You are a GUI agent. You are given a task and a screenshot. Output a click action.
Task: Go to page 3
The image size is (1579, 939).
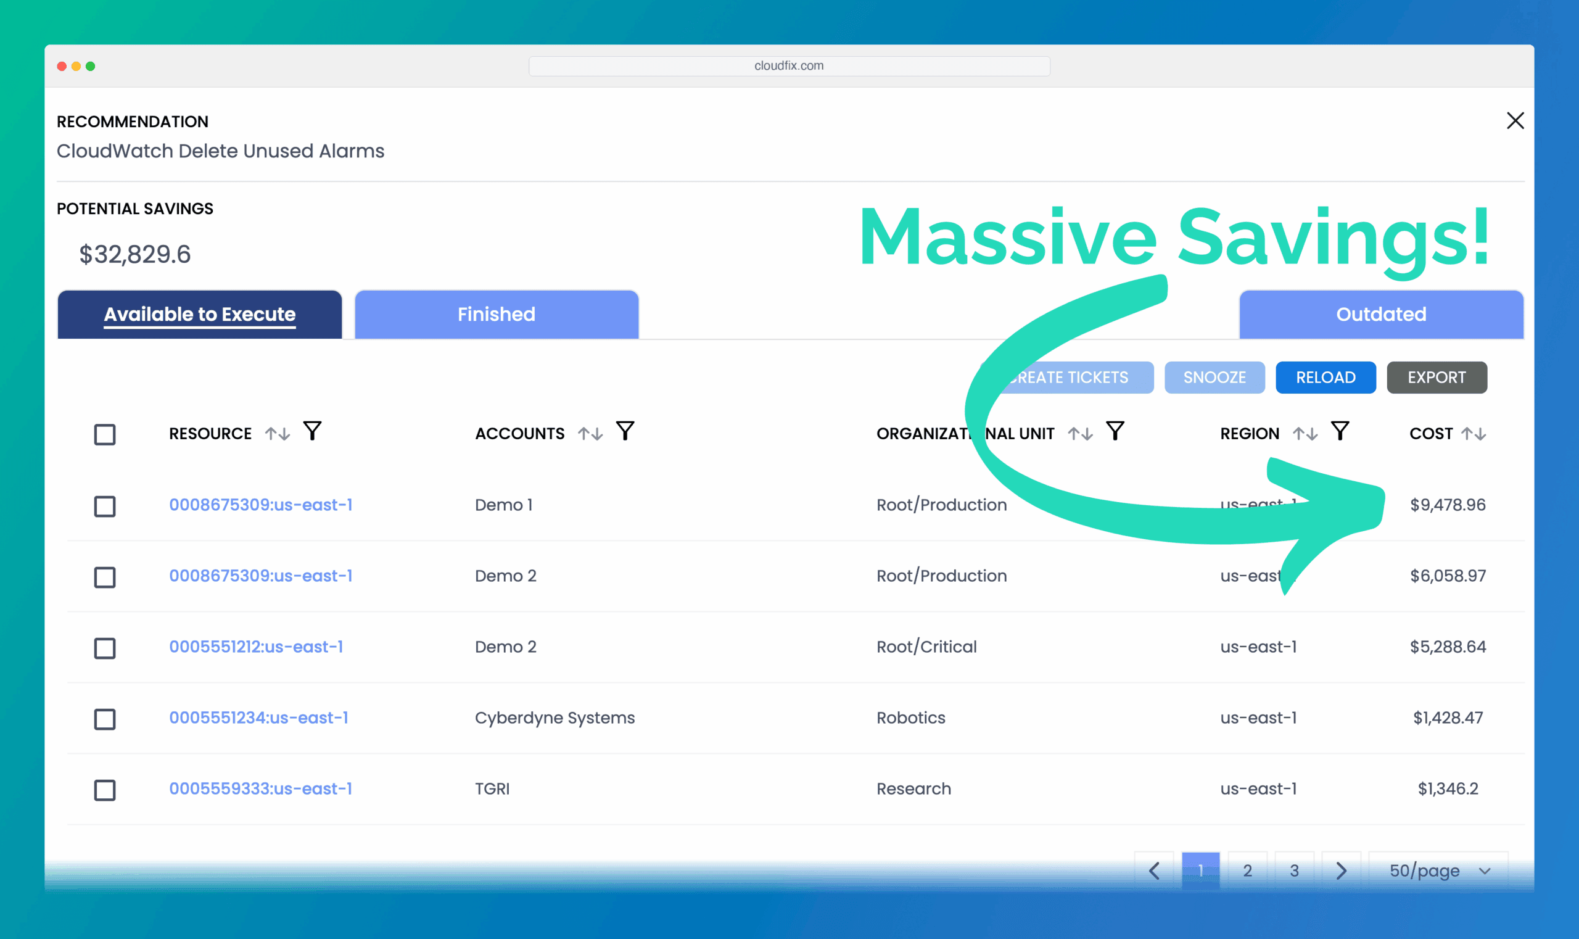(1294, 871)
